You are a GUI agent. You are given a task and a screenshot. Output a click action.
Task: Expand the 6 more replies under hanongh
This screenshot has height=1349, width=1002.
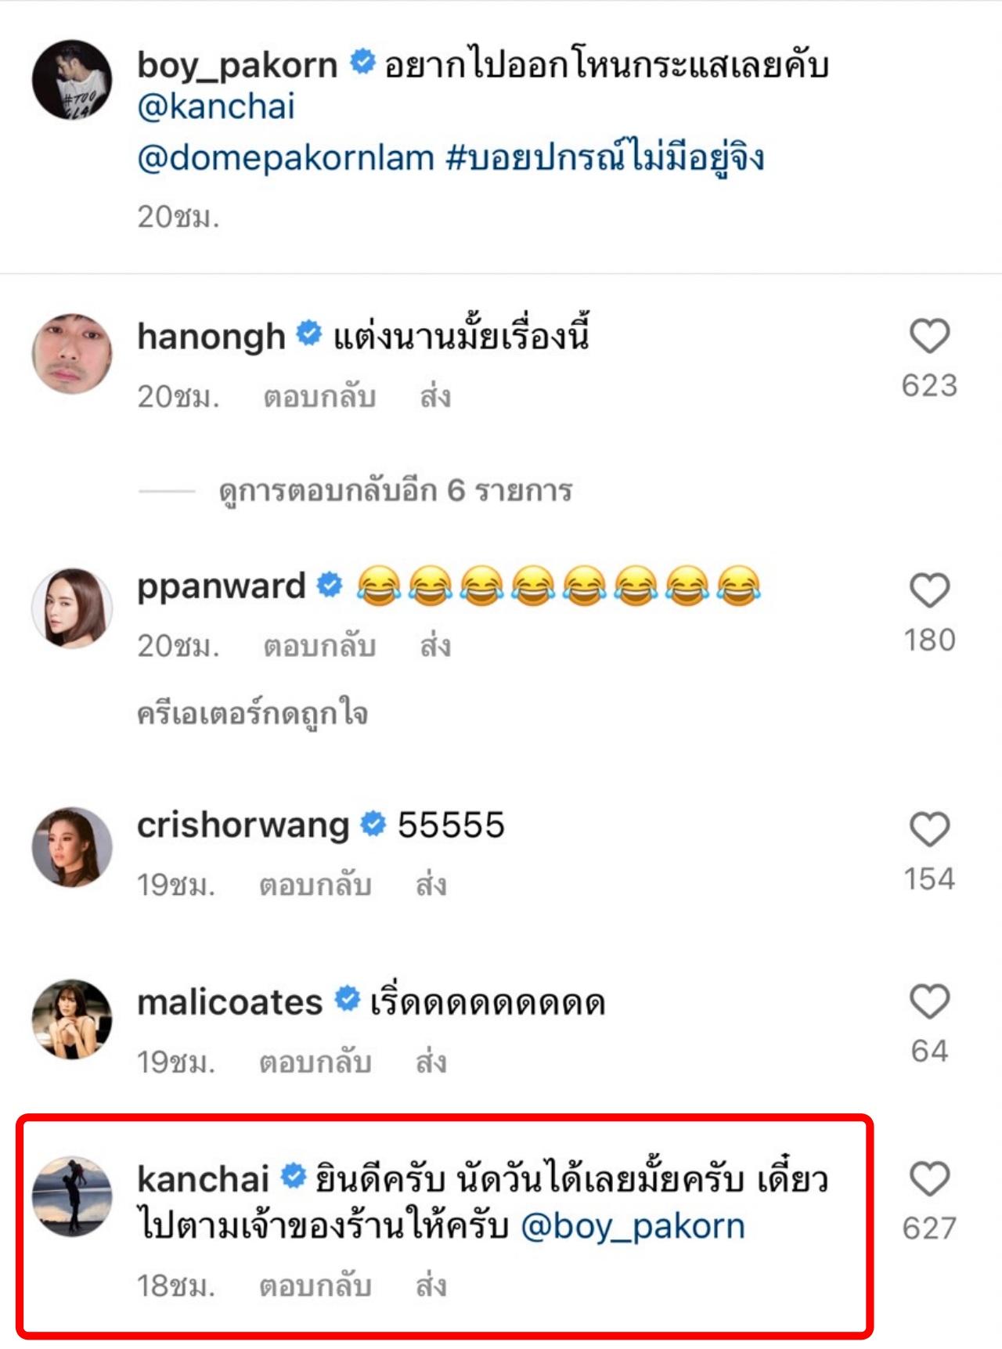395,491
